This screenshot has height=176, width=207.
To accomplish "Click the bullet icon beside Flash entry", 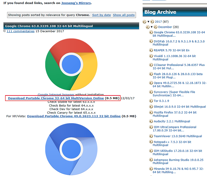I will [151, 74].
